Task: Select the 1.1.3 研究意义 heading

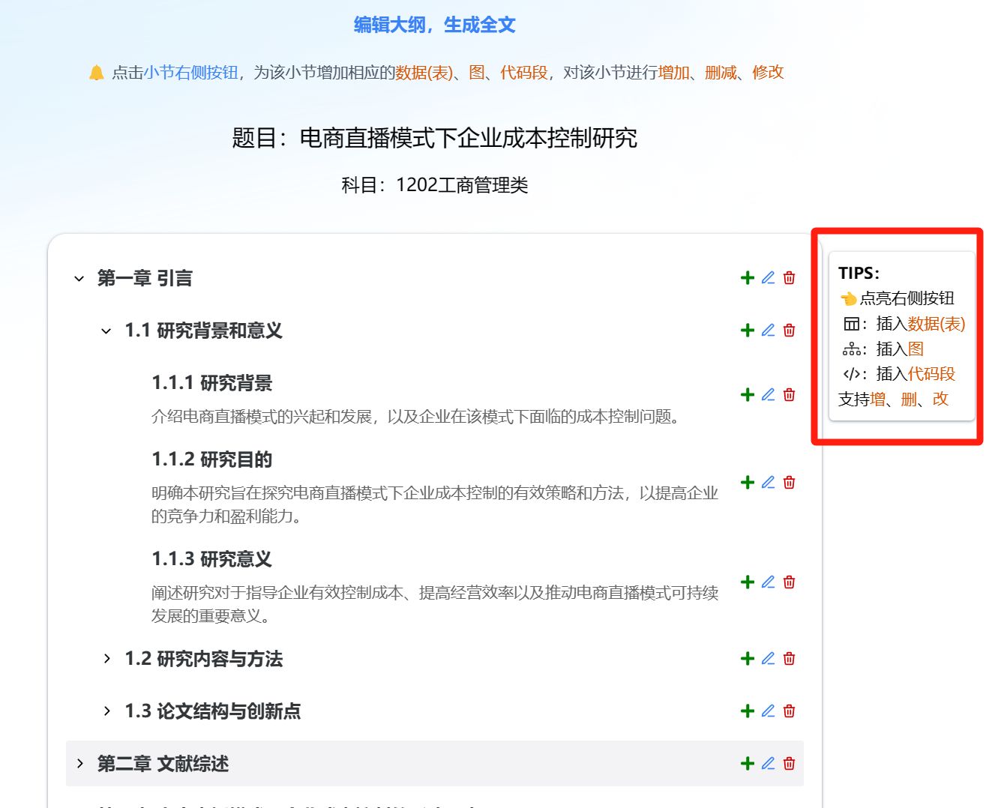Action: point(212,559)
